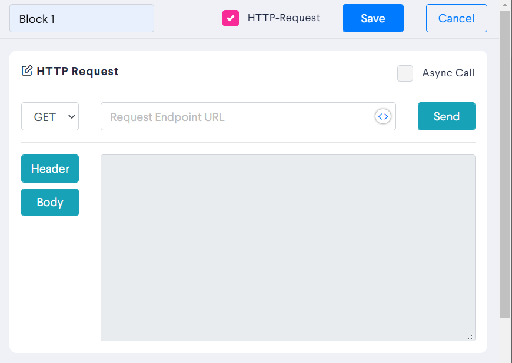Save the block configuration

[373, 18]
